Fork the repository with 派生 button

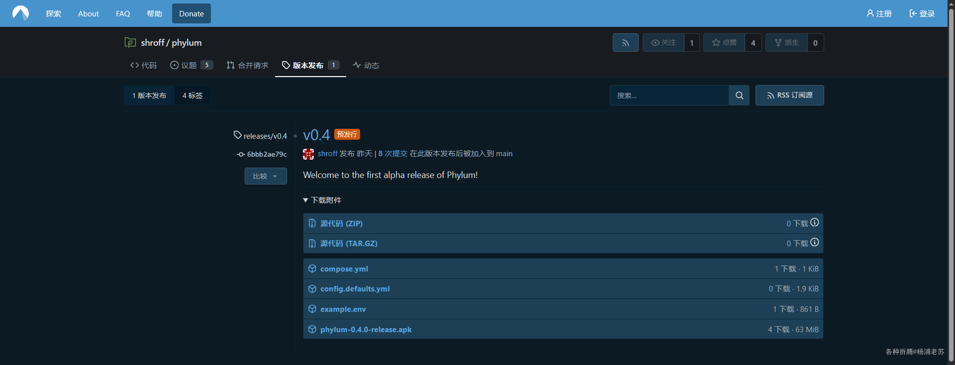click(x=786, y=43)
